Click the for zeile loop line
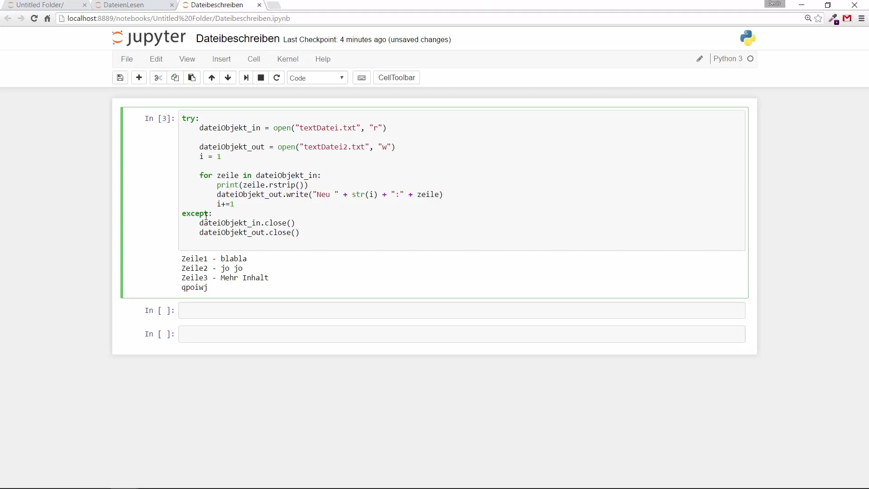The image size is (869, 489). coord(260,176)
